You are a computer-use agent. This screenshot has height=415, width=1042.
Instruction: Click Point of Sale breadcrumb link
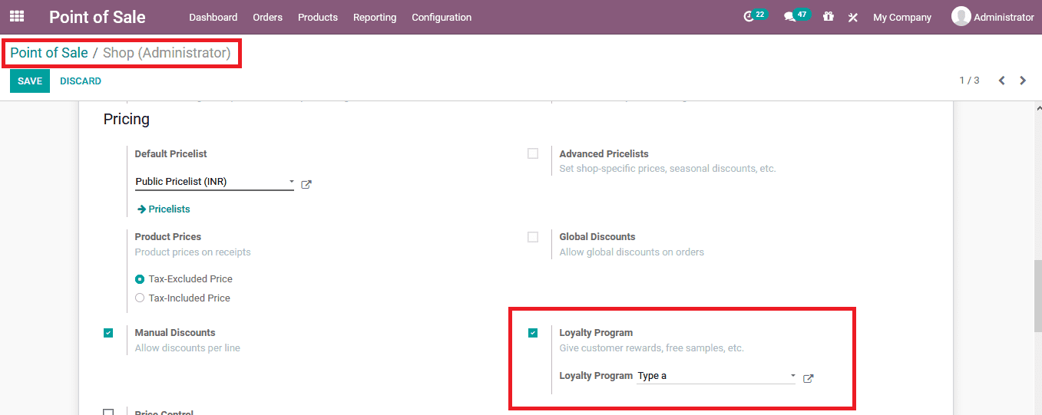click(49, 53)
